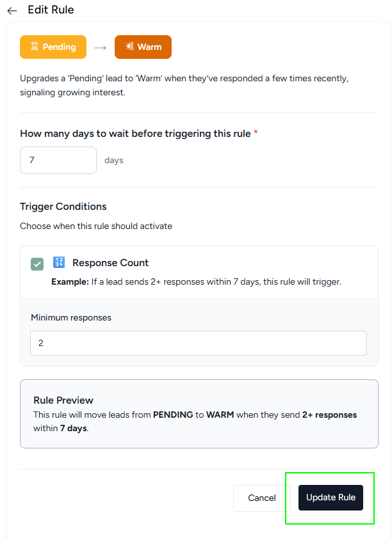Click the red required asterisk
Screen dimensions: 392x538
coord(256,134)
